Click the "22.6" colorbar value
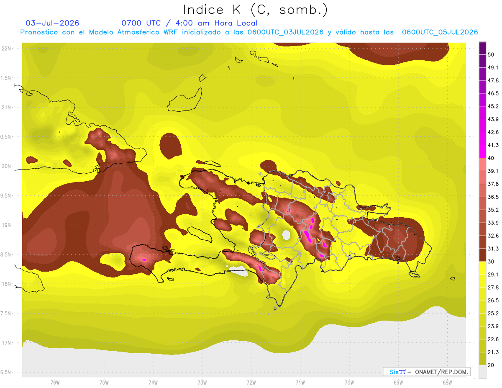This screenshot has height=388, width=502. point(493,339)
